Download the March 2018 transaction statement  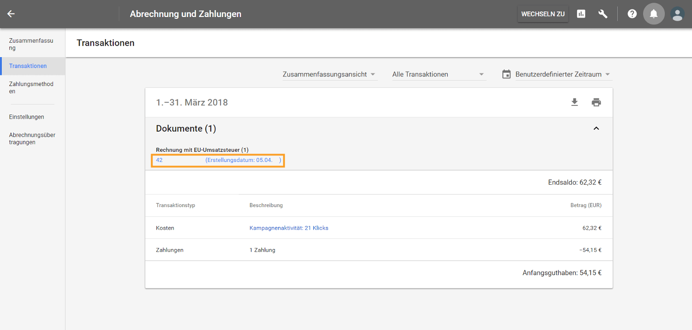click(x=574, y=102)
